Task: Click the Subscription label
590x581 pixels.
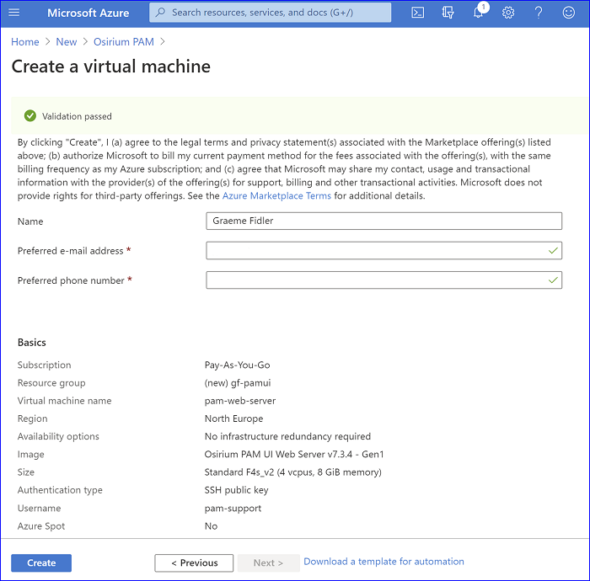Action: pyautogui.click(x=44, y=365)
